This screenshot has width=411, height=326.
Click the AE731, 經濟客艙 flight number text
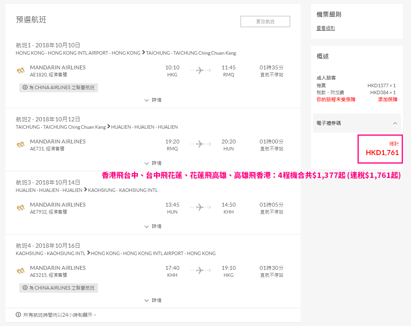coord(47,149)
